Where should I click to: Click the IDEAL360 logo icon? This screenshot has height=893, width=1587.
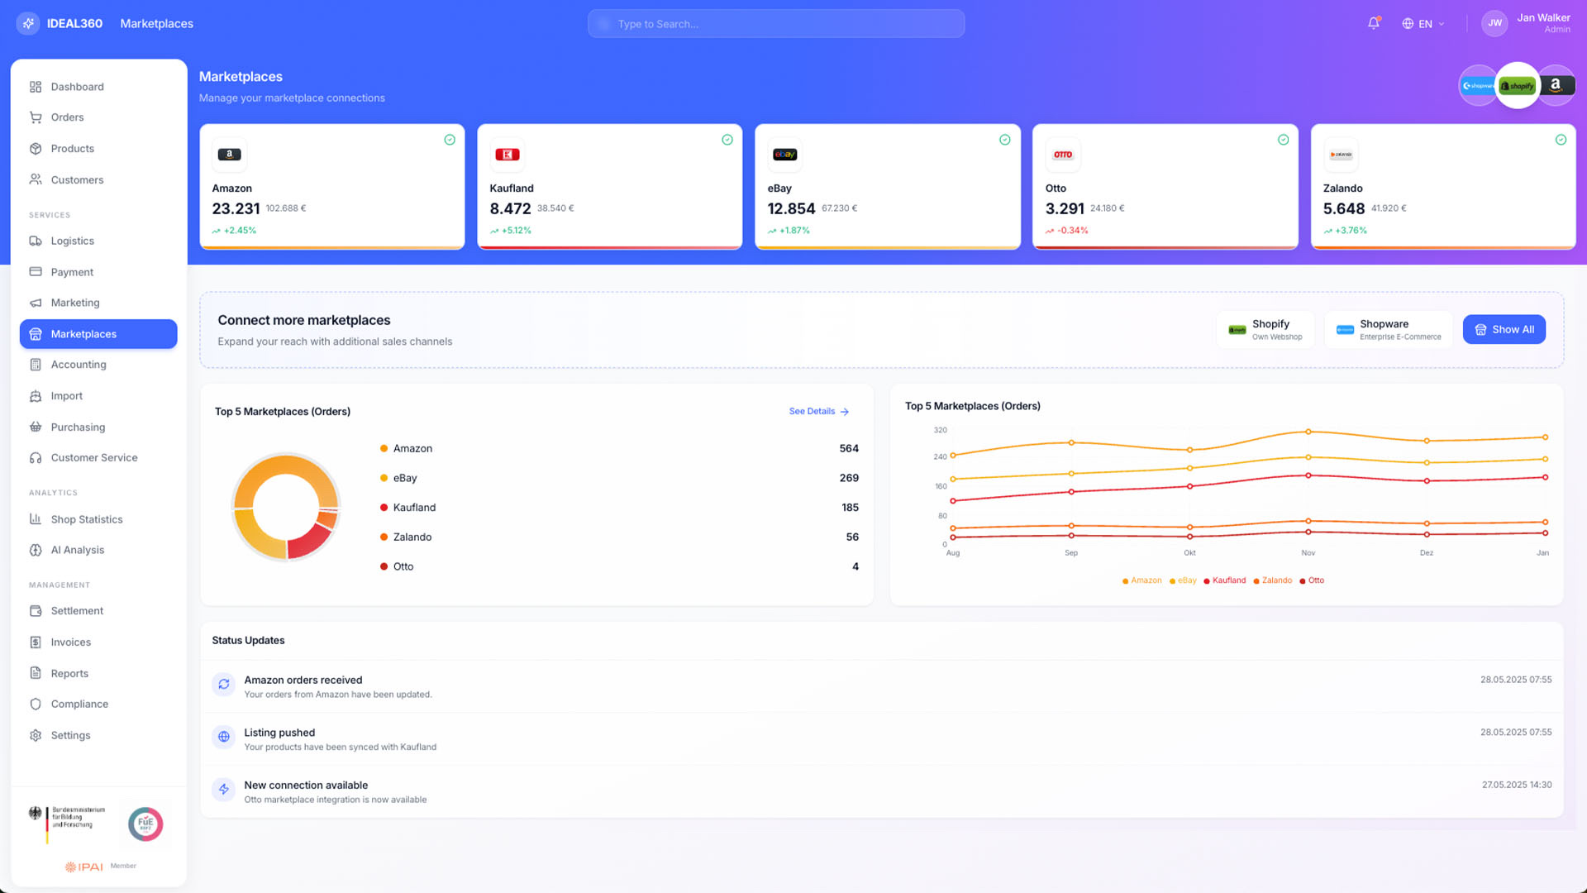pyautogui.click(x=28, y=23)
